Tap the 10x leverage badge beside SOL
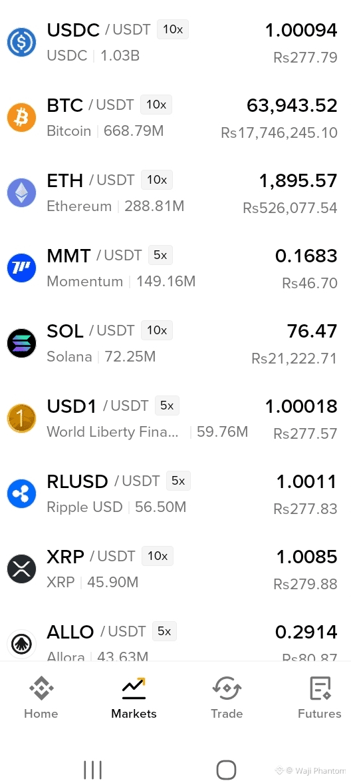 157,330
